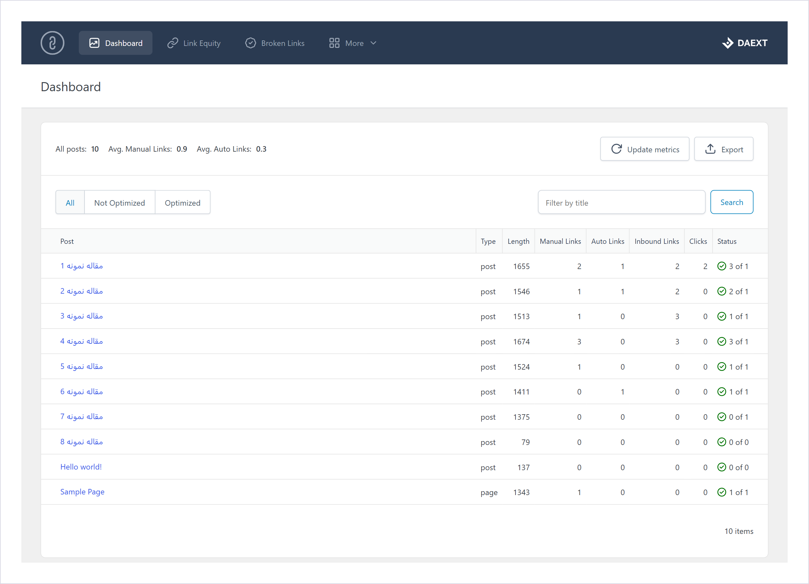Click the Auto Links column header

(x=608, y=241)
